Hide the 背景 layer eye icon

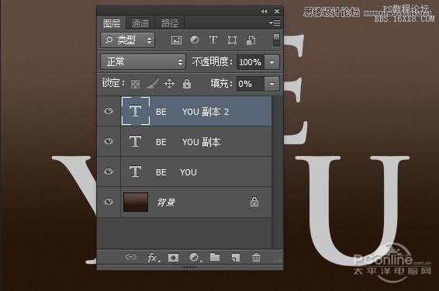pyautogui.click(x=109, y=202)
